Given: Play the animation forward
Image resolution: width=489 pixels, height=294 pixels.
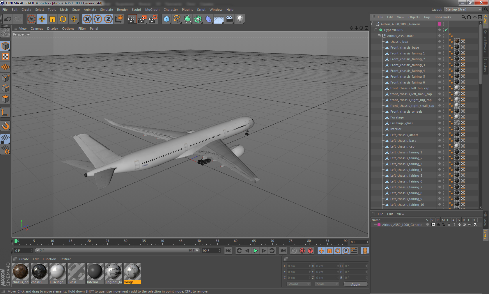Looking at the screenshot, I should point(256,251).
